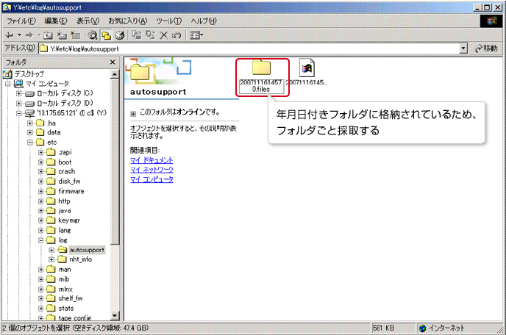
Task: Select the boot folder in tree
Action: pyautogui.click(x=65, y=162)
